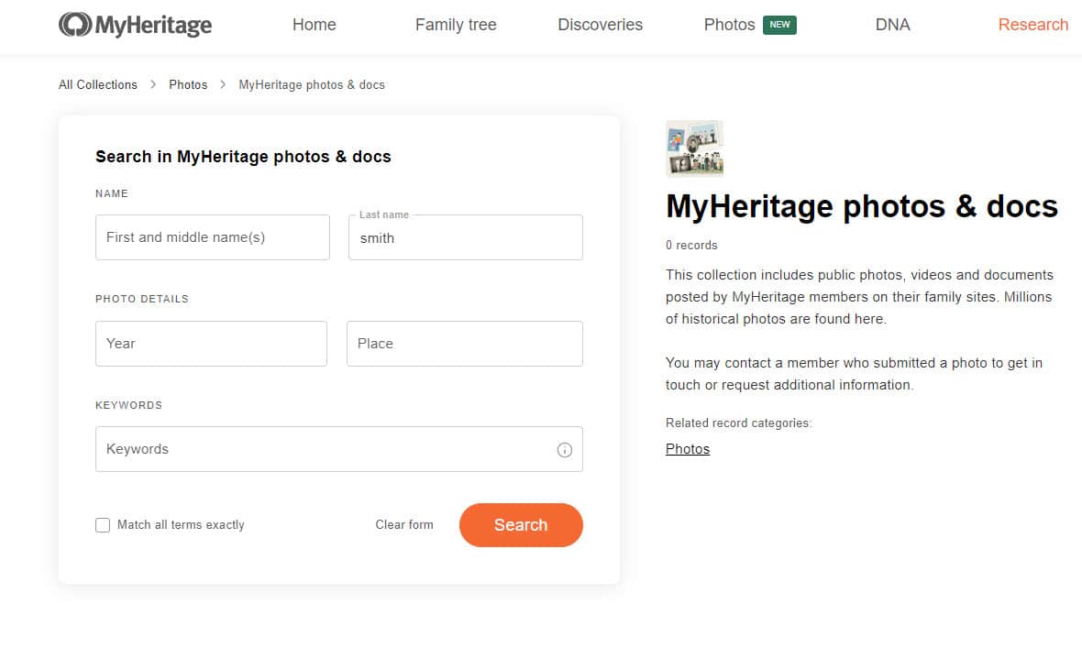Click the 'NAME' section label
This screenshot has height=648, width=1082.
click(112, 193)
